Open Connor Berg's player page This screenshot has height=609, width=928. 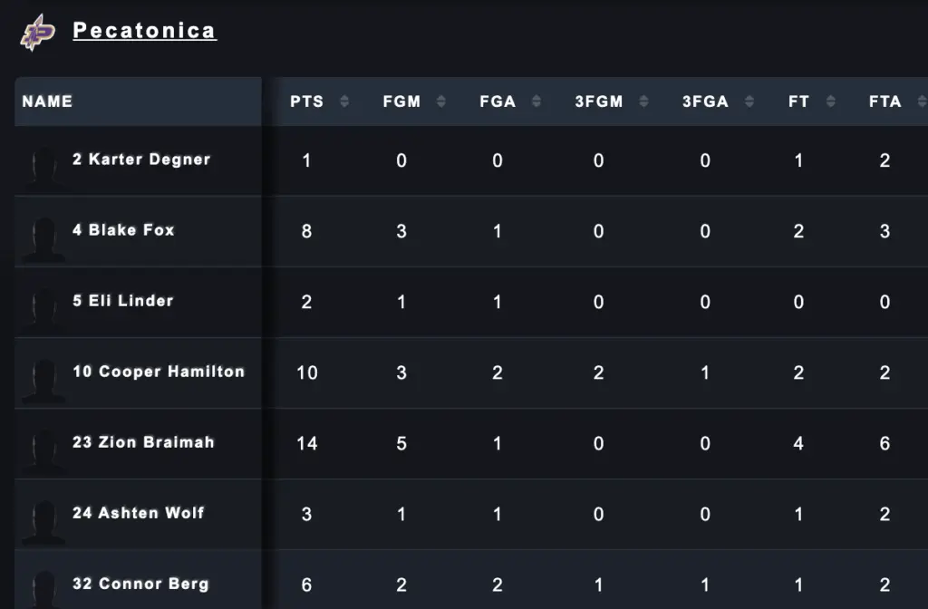coord(140,584)
